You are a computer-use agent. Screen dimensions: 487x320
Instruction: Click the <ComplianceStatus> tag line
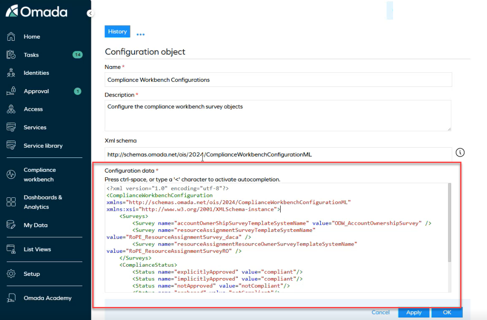(x=148, y=265)
